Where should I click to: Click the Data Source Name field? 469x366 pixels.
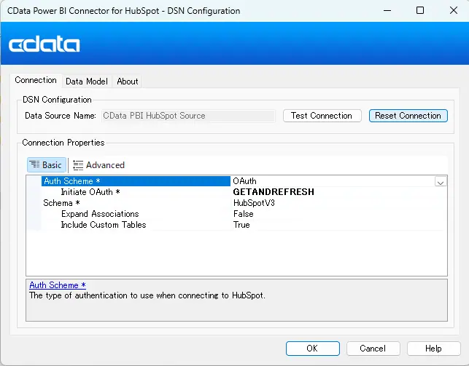(x=187, y=116)
